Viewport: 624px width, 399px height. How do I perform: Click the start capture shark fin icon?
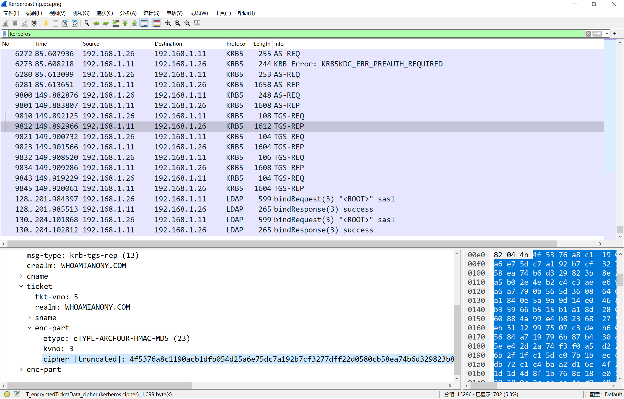tap(6, 23)
